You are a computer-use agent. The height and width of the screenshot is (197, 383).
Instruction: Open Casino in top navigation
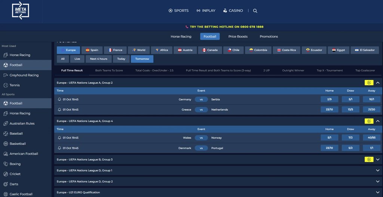point(233,11)
